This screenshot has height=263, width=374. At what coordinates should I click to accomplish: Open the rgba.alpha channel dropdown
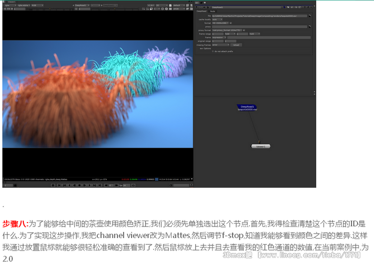24,5
